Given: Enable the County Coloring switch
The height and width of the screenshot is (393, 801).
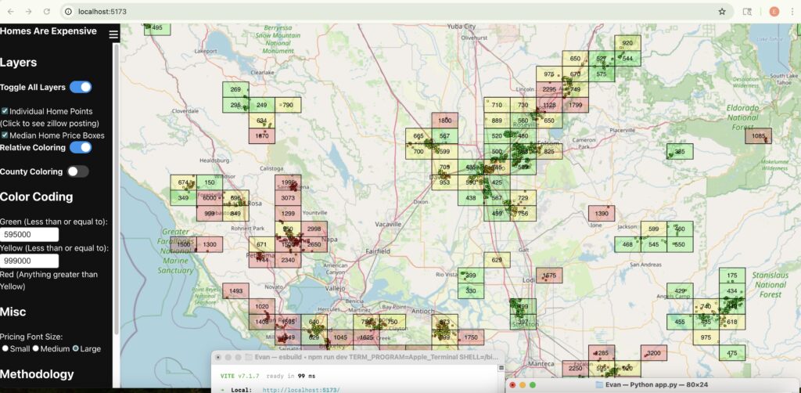Looking at the screenshot, I should click(77, 171).
